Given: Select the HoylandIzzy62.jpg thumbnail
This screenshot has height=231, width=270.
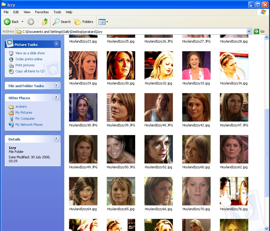Looking at the screenshot, I should (234, 149).
